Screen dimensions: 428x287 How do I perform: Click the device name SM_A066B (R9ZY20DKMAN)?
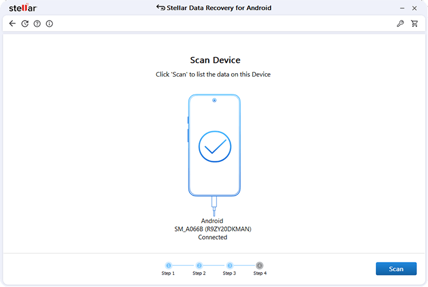pyautogui.click(x=213, y=229)
